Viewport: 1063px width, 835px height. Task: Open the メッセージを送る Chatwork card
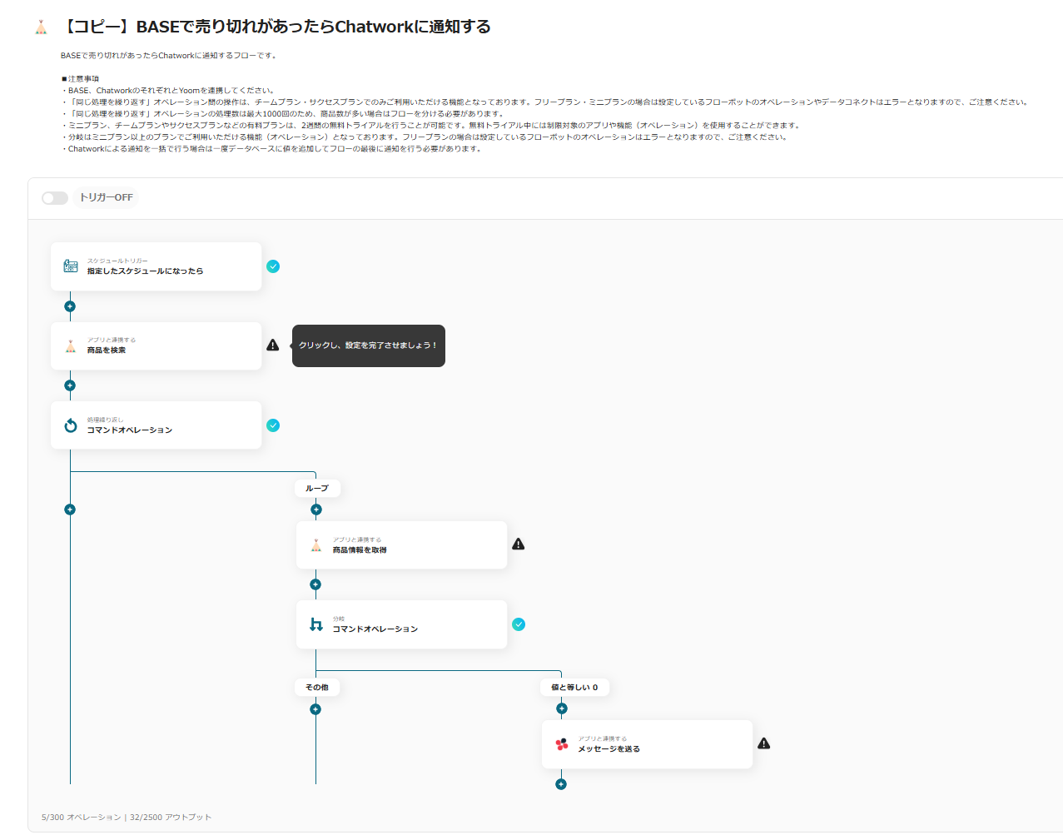(x=647, y=744)
